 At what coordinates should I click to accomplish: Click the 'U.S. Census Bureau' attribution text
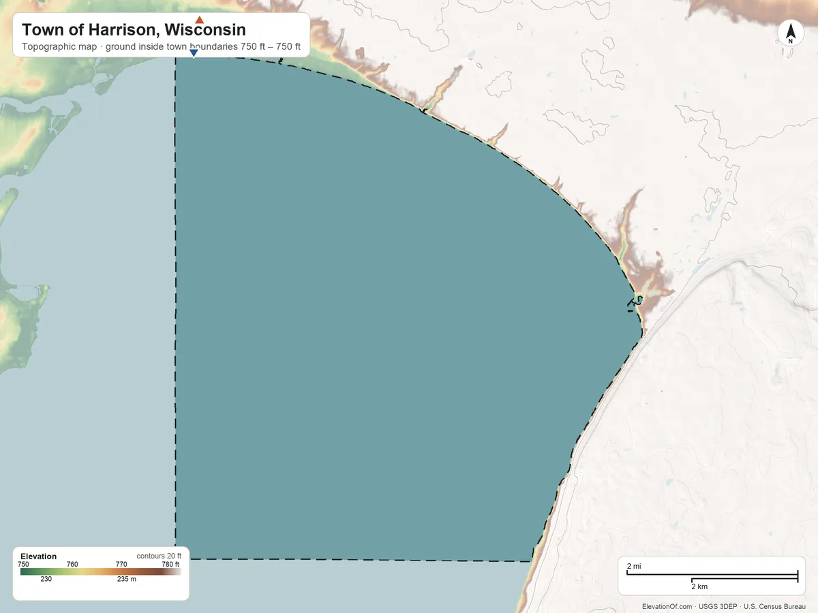tap(775, 606)
